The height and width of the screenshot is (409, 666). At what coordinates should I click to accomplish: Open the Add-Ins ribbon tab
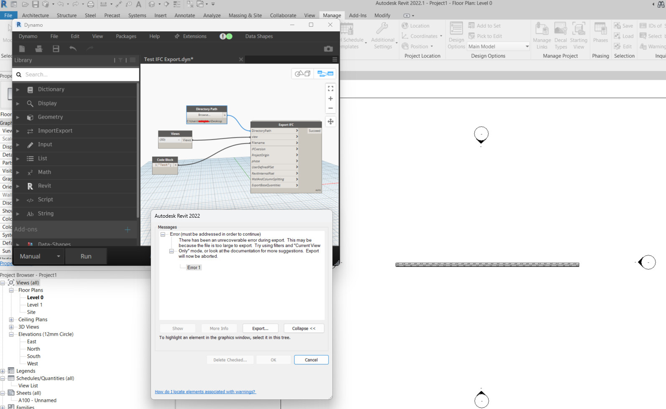point(358,15)
